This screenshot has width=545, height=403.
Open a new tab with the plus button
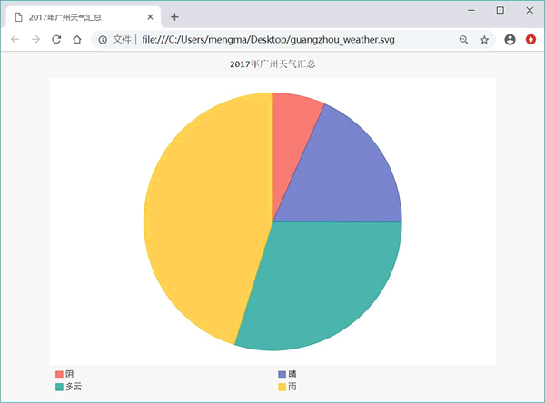tap(174, 17)
